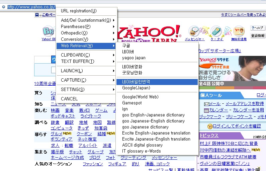Open the 音楽 link
266x171 pixels.
point(69,110)
